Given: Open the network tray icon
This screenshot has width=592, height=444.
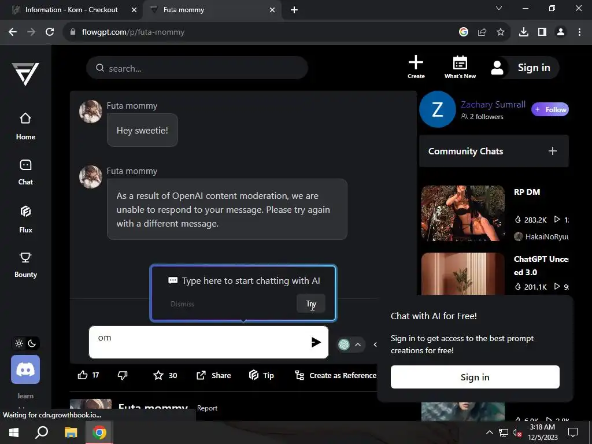Looking at the screenshot, I should click(504, 432).
